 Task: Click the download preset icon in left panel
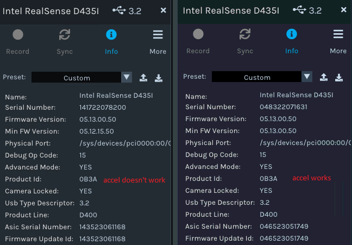point(159,78)
